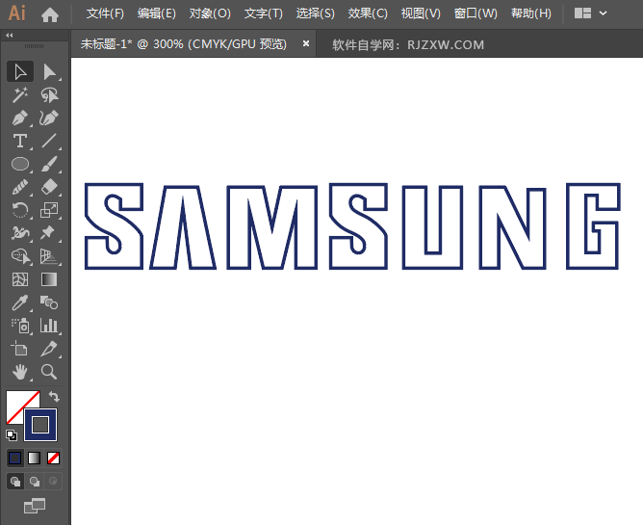Open the 帮助(H) menu
This screenshot has height=525, width=643.
531,13
